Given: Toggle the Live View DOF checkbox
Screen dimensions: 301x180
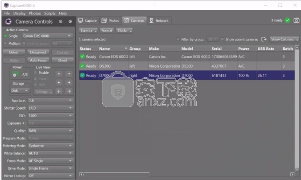Looking at the screenshot, I should point(35,85).
